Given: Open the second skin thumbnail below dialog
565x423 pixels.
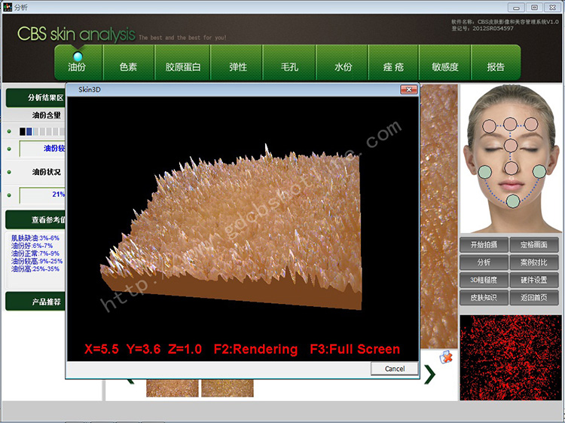Looking at the screenshot, I should [228, 388].
